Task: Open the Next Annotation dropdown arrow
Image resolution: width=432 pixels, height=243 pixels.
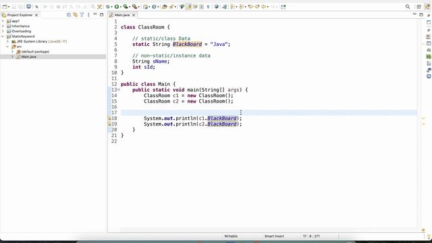Action: click(236, 7)
